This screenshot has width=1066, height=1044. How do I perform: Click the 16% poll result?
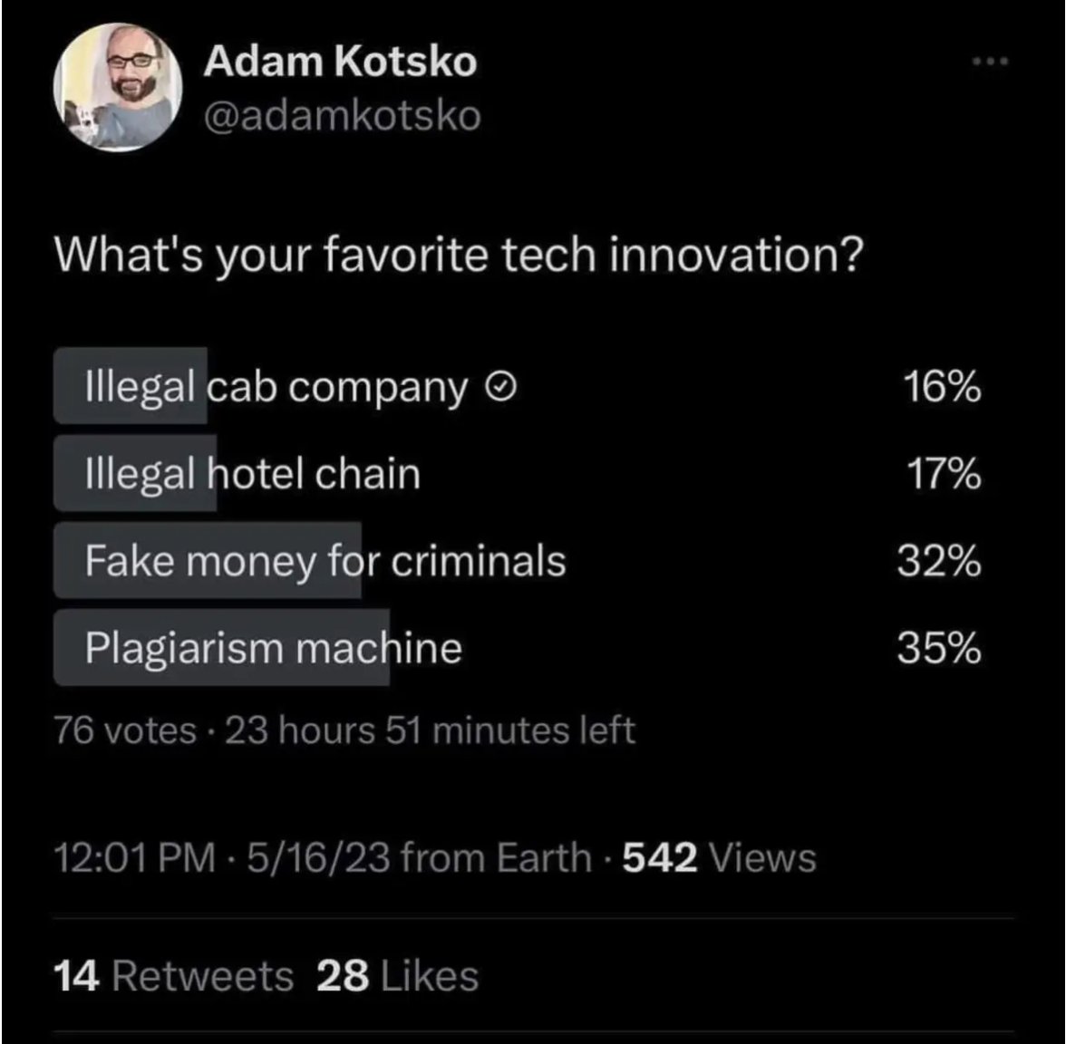coord(942,388)
